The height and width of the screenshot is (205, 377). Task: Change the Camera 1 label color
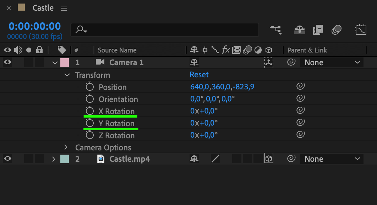(x=65, y=62)
